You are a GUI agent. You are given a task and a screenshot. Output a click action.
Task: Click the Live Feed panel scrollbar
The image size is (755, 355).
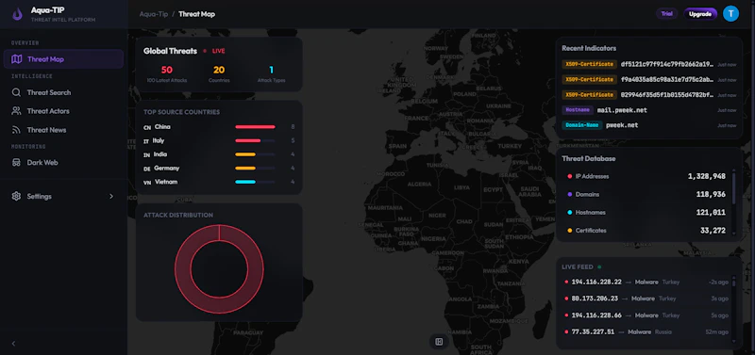coord(734,282)
